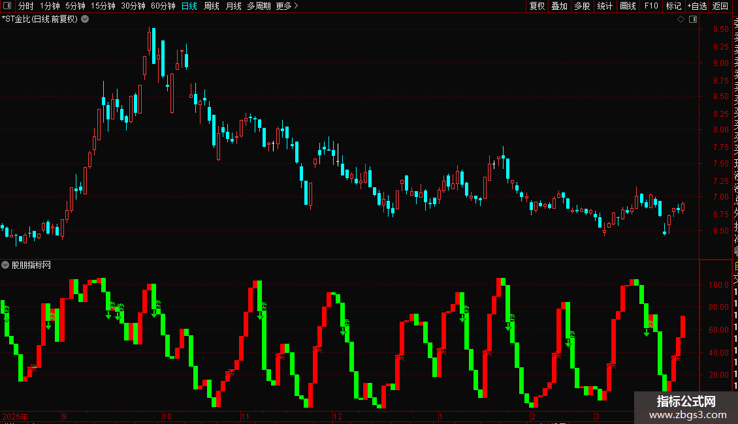Click the 2025年 label on time axis

[x=14, y=416]
